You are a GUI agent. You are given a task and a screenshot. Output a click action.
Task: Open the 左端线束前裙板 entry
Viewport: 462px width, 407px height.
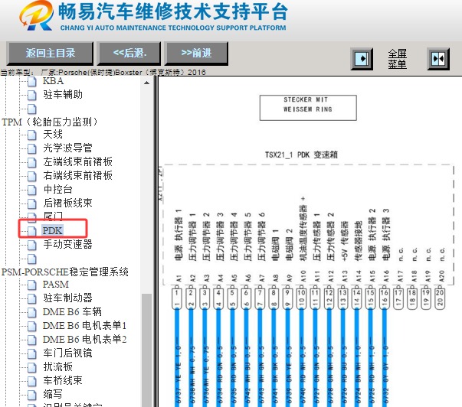pos(78,161)
